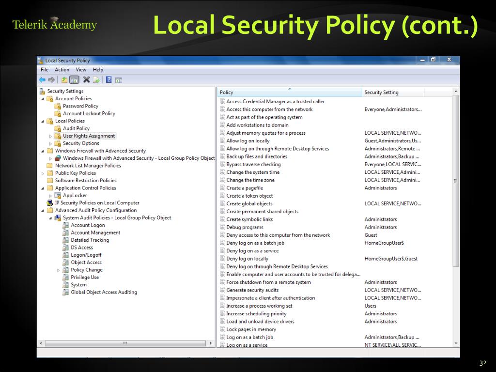Select the Account Management audit category
Viewport: 496px width, 372px height.
point(95,232)
